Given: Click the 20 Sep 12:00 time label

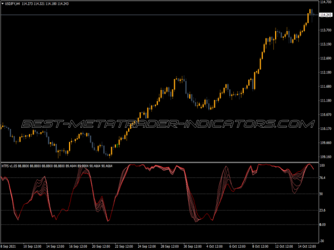Looking at the screenshot, I should [101, 247].
